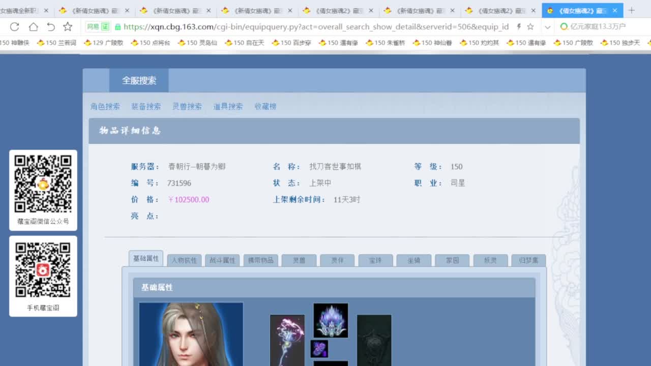651x366 pixels.
Task: Click the lotus crown equipment icon
Action: 331,321
